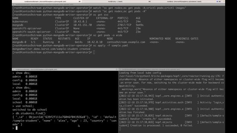The image size is (237, 133).
Task: Switch to the root@centos9stream ssh tab
Action: (47, 1)
